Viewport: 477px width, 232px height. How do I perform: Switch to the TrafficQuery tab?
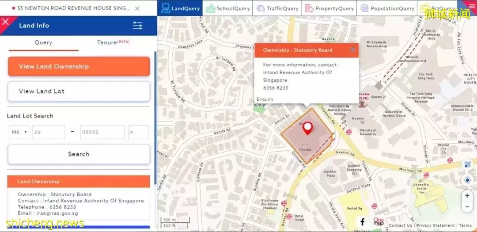click(277, 8)
